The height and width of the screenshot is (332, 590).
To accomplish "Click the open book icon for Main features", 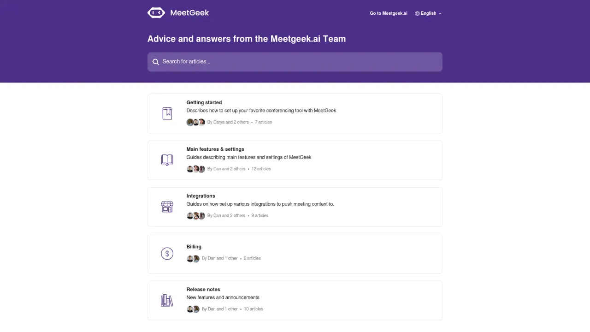I will (x=167, y=160).
